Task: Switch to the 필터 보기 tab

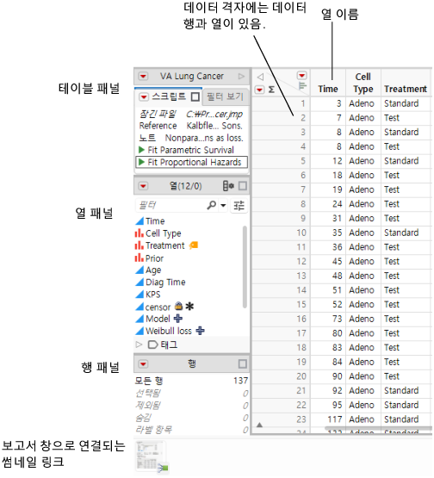Action: tap(225, 97)
